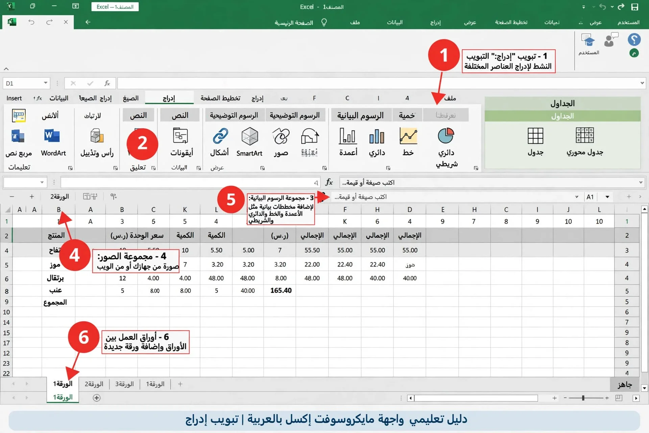
Task: Click the سعر الوحدة (ر.س) header cell
Action: (137, 235)
